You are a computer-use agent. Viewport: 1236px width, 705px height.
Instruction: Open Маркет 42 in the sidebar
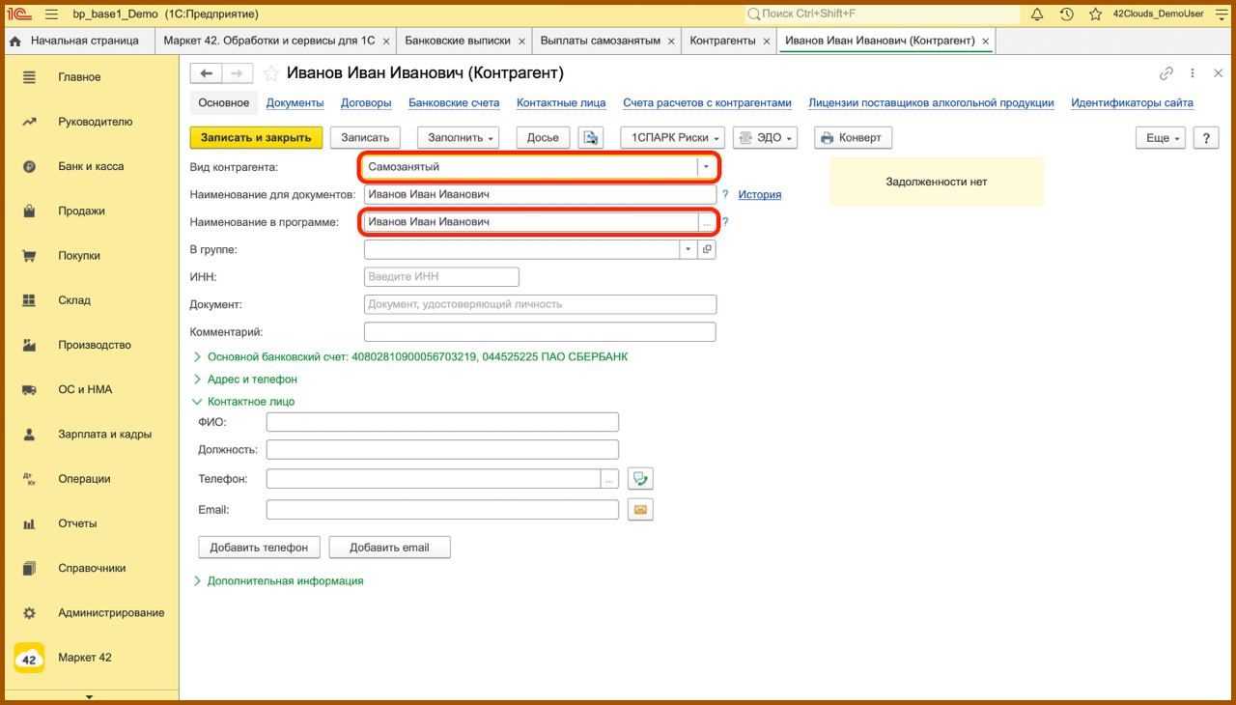pos(84,658)
